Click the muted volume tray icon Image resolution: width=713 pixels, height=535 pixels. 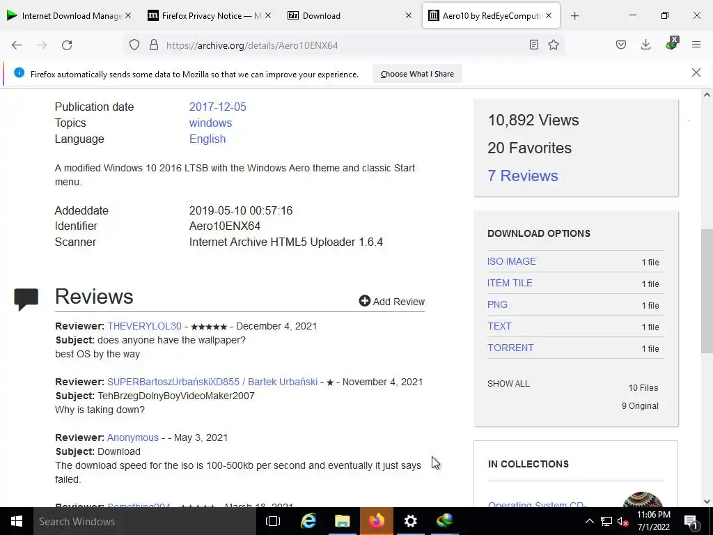(622, 521)
